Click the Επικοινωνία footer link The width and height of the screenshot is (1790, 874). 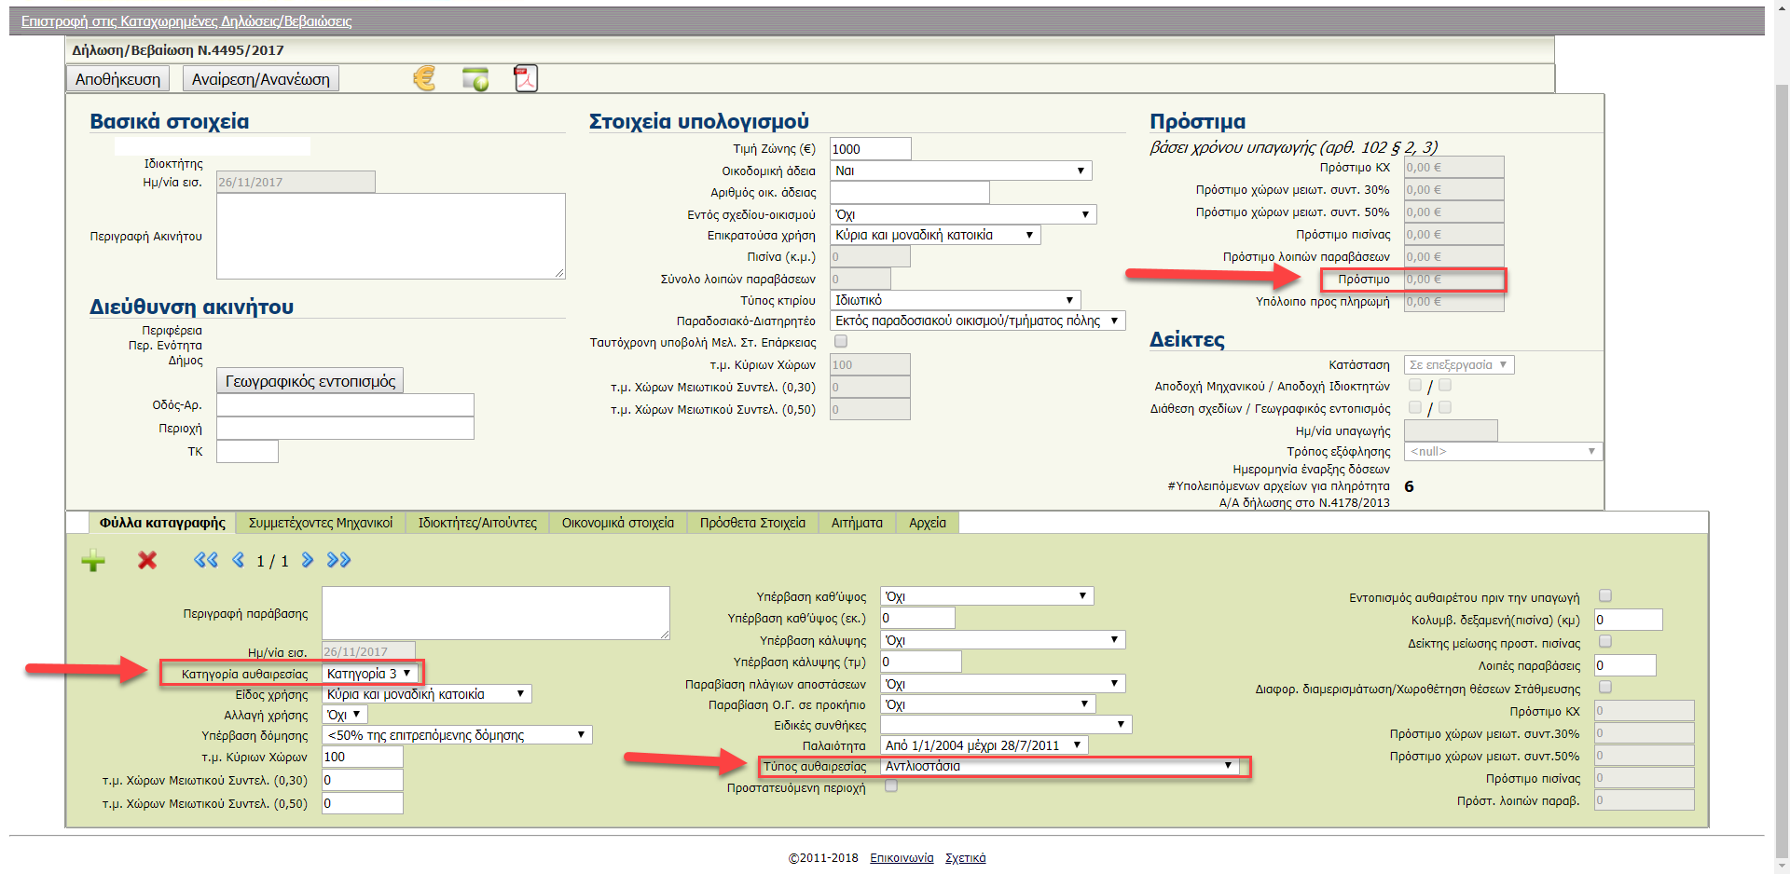click(901, 858)
